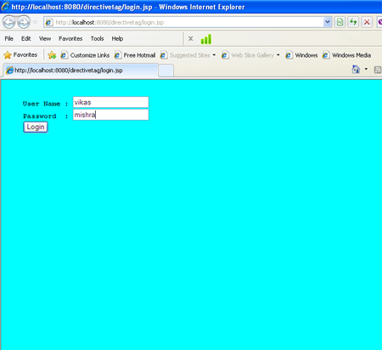The image size is (382, 350).
Task: Click Add to Favorites Bar star icon
Action: pyautogui.click(x=52, y=55)
